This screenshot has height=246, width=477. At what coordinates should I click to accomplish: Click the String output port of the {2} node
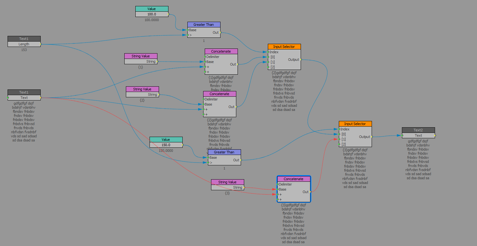[x=159, y=94]
